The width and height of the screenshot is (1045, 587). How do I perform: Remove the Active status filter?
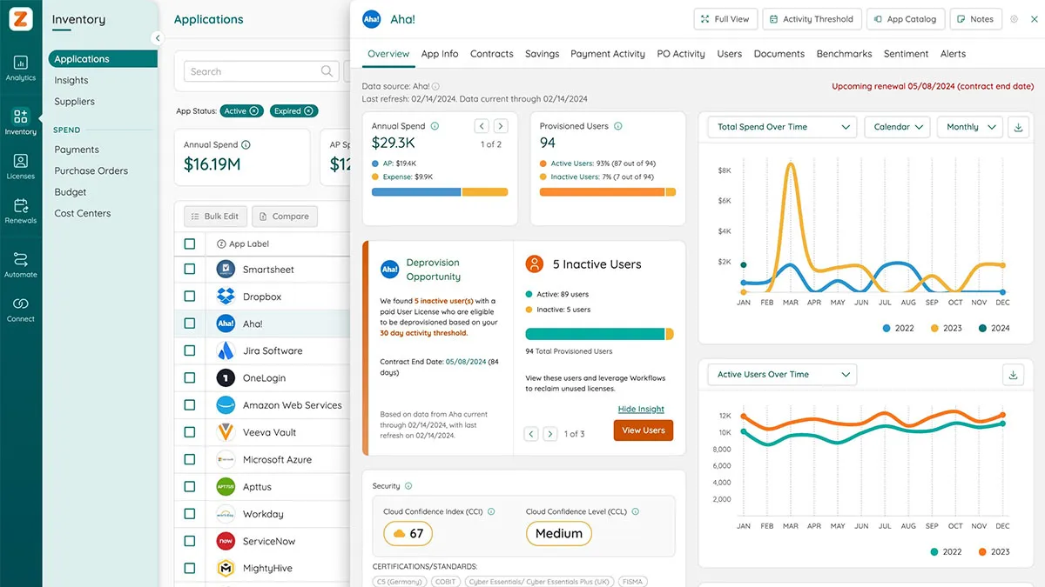(254, 111)
